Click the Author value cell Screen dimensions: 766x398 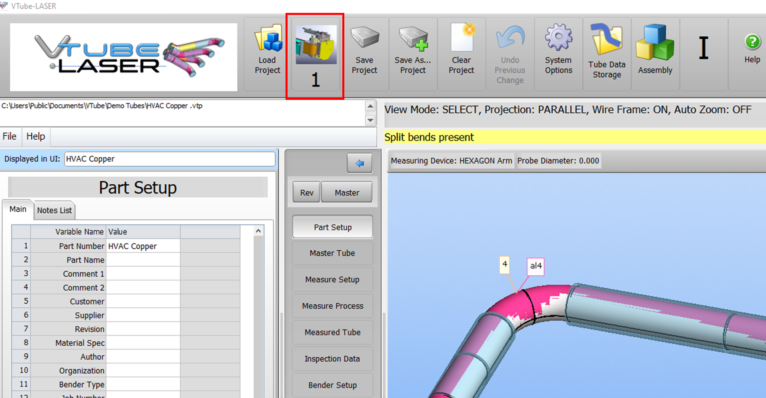143,357
